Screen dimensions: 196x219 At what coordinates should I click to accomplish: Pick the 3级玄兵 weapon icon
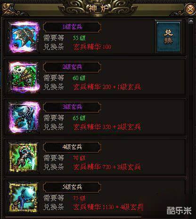point(24,118)
